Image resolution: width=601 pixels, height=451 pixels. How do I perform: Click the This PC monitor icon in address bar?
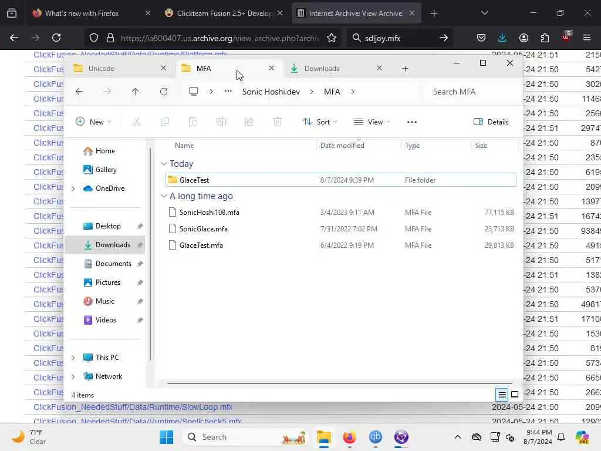(x=194, y=91)
